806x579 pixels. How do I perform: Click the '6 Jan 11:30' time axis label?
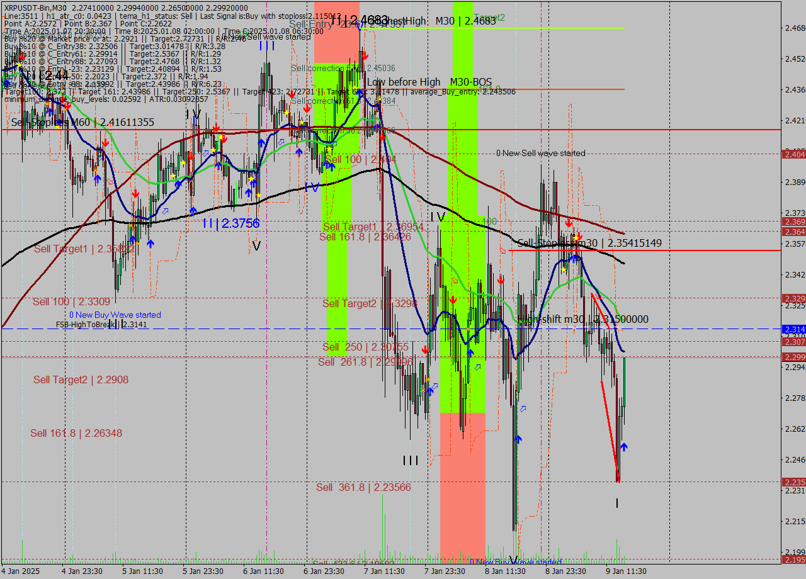263,571
